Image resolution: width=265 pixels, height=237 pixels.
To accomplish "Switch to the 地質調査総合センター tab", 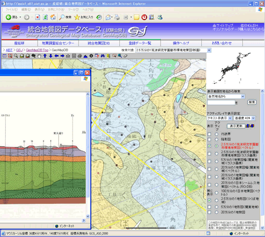I will coord(58,43).
